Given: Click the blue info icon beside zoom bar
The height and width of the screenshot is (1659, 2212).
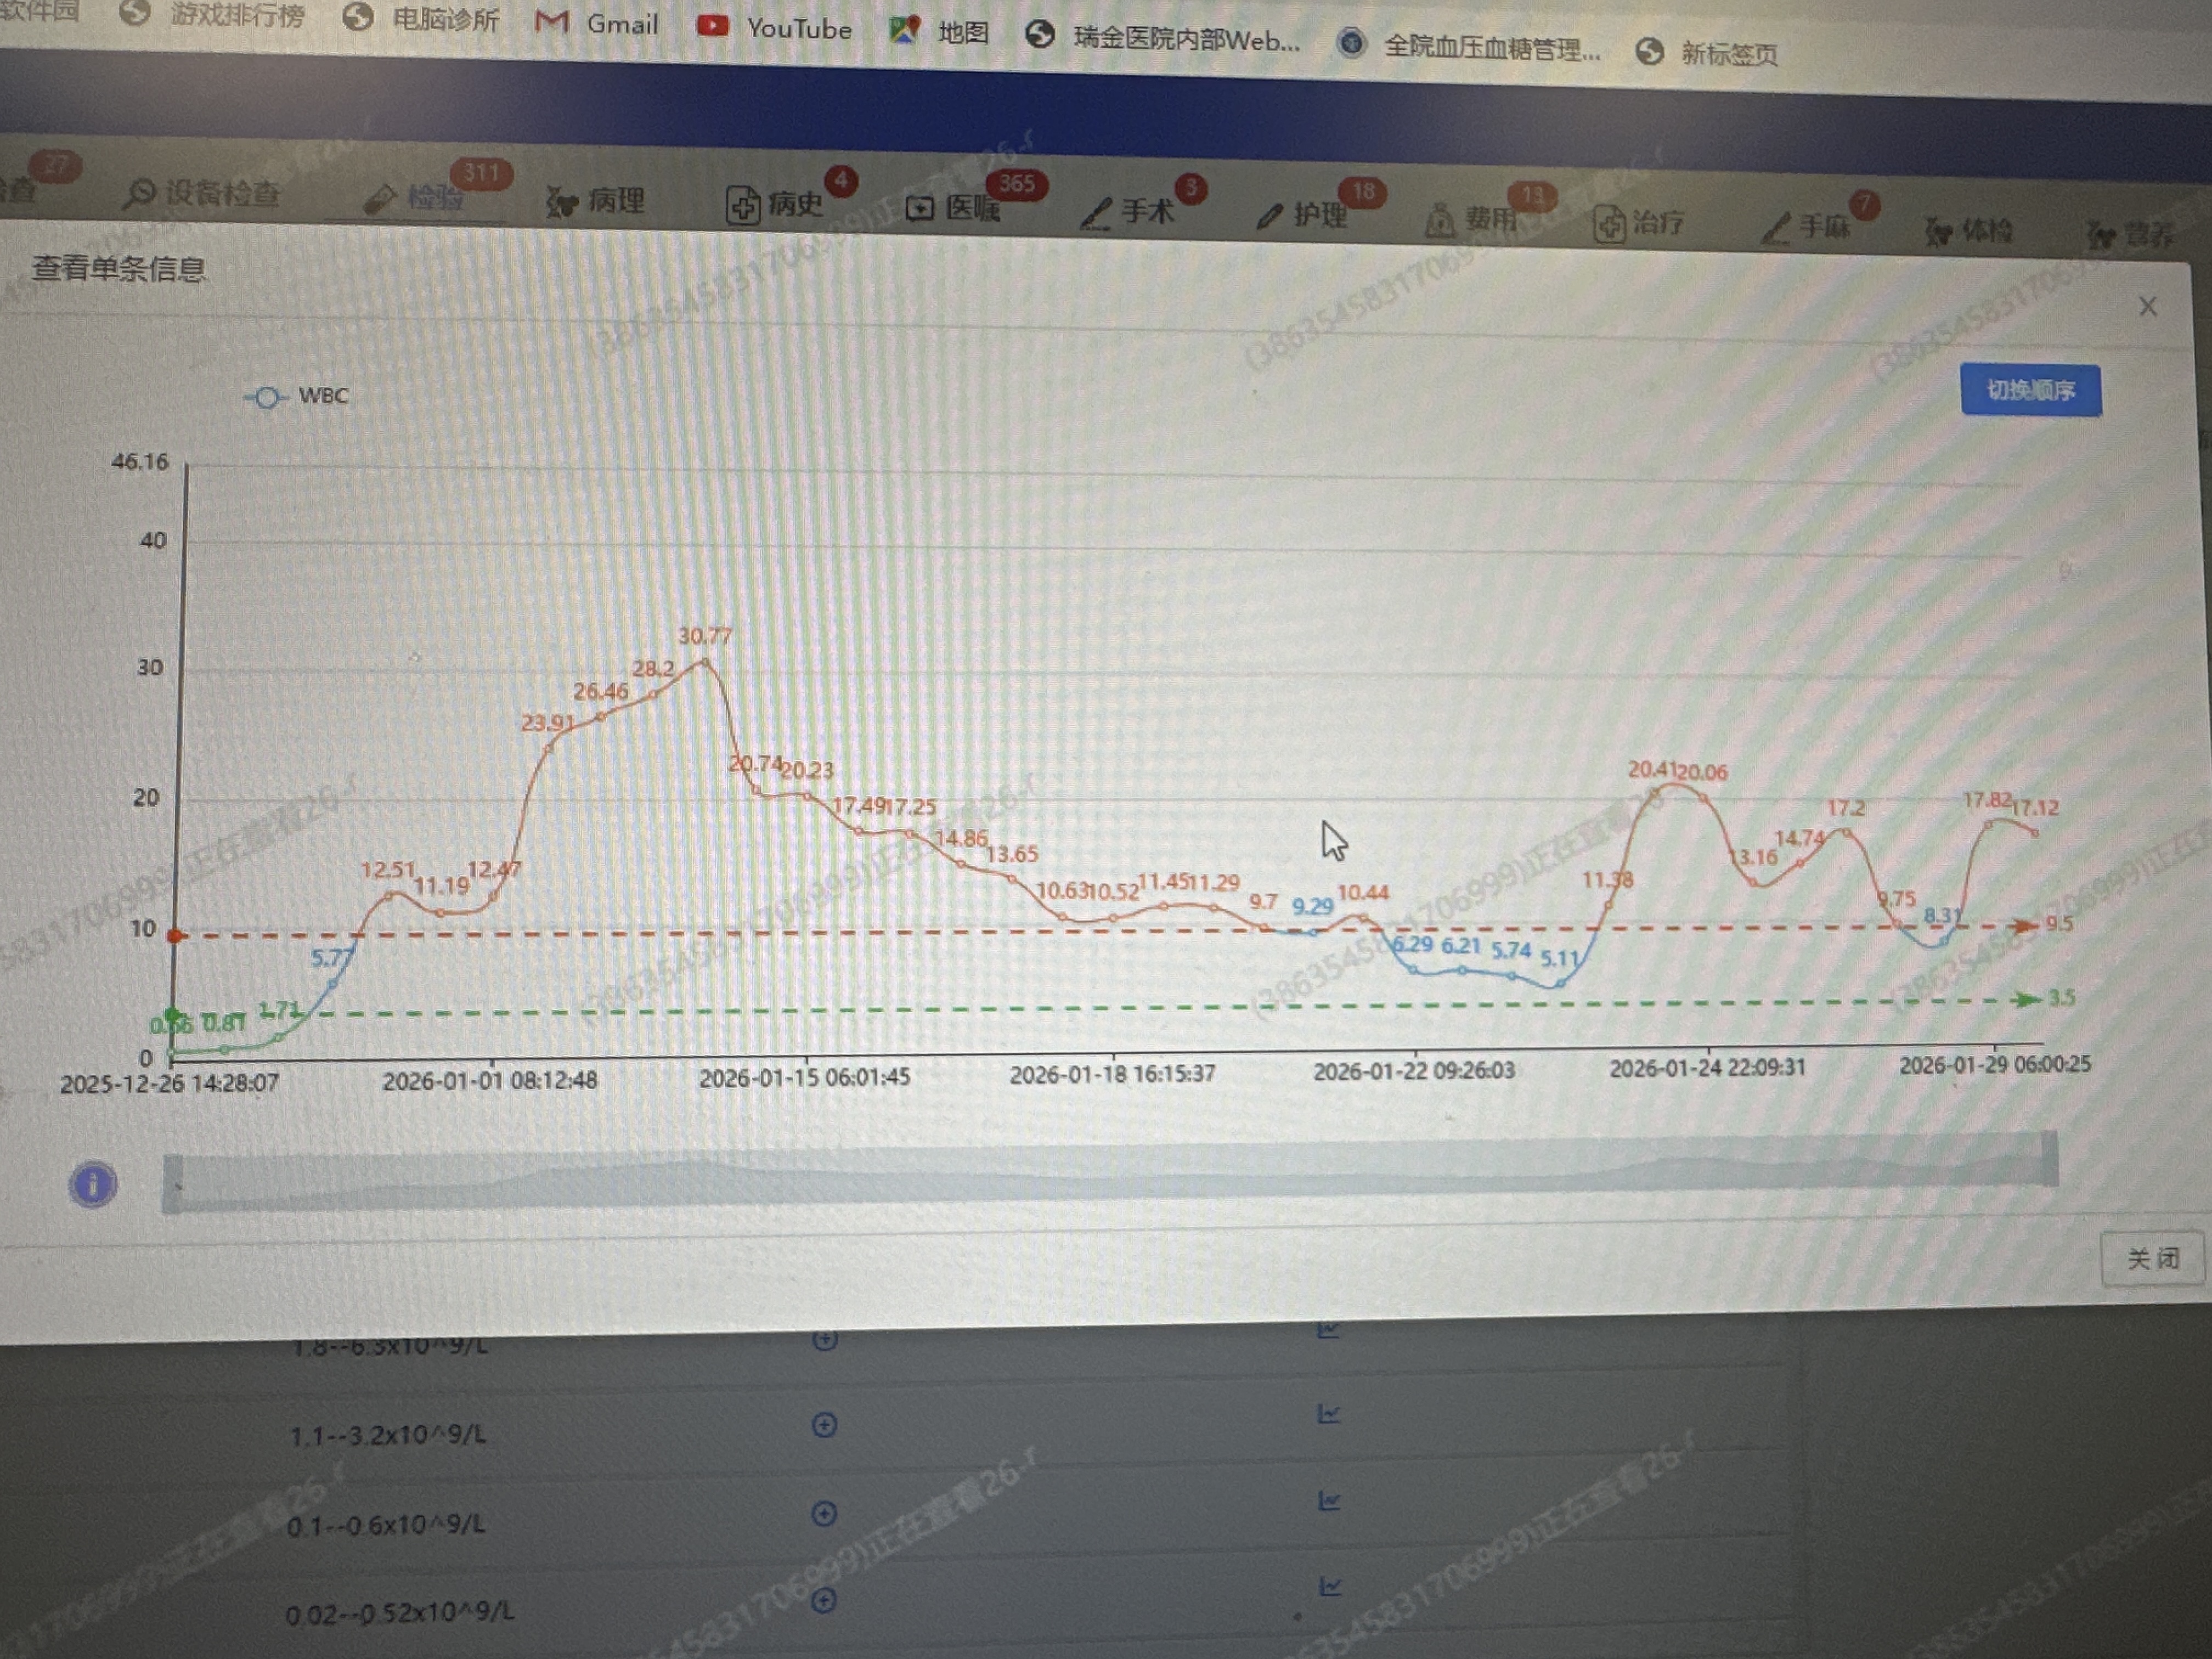Looking at the screenshot, I should pyautogui.click(x=93, y=1185).
